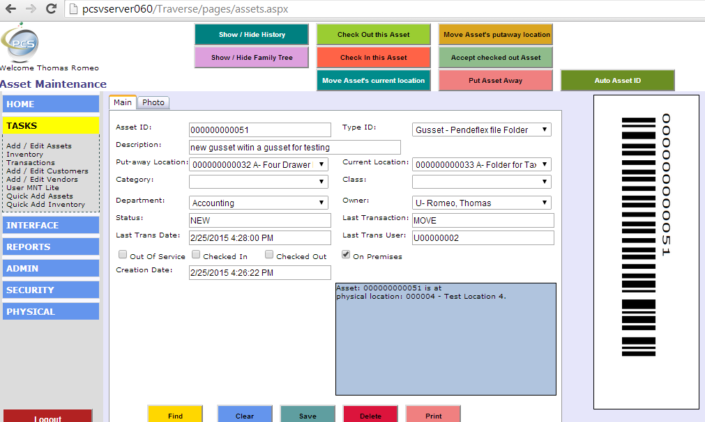This screenshot has height=422, width=705.
Task: Click Move Asset's putaway location button
Action: point(496,35)
